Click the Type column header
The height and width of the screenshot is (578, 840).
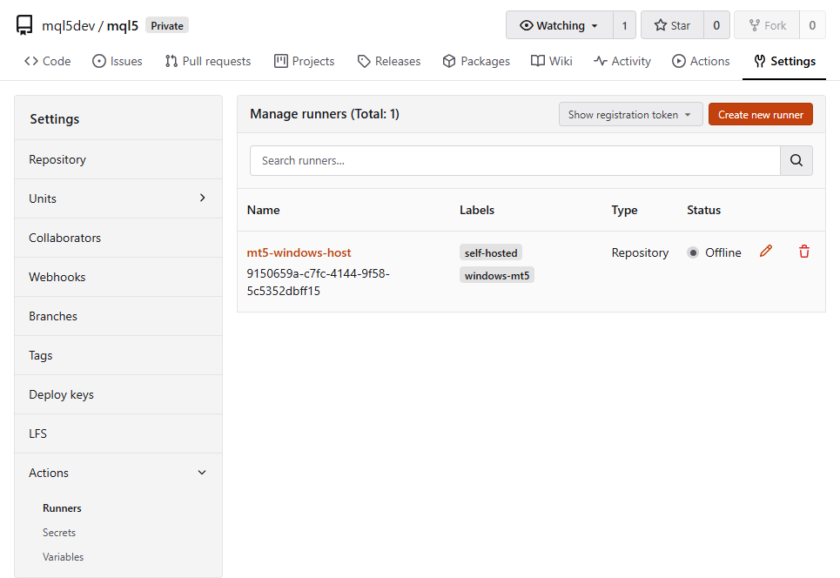click(x=624, y=210)
